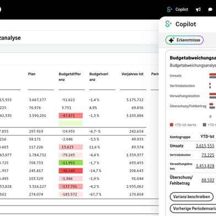Image resolution: width=216 pixels, height=216 pixels.
Task: Select the -79.245 budget difference cell
Action: tap(71, 155)
